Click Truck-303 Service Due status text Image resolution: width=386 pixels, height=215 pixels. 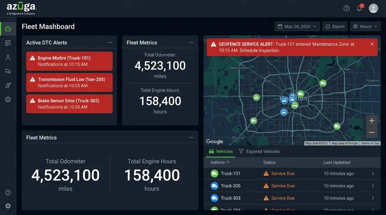(x=283, y=198)
